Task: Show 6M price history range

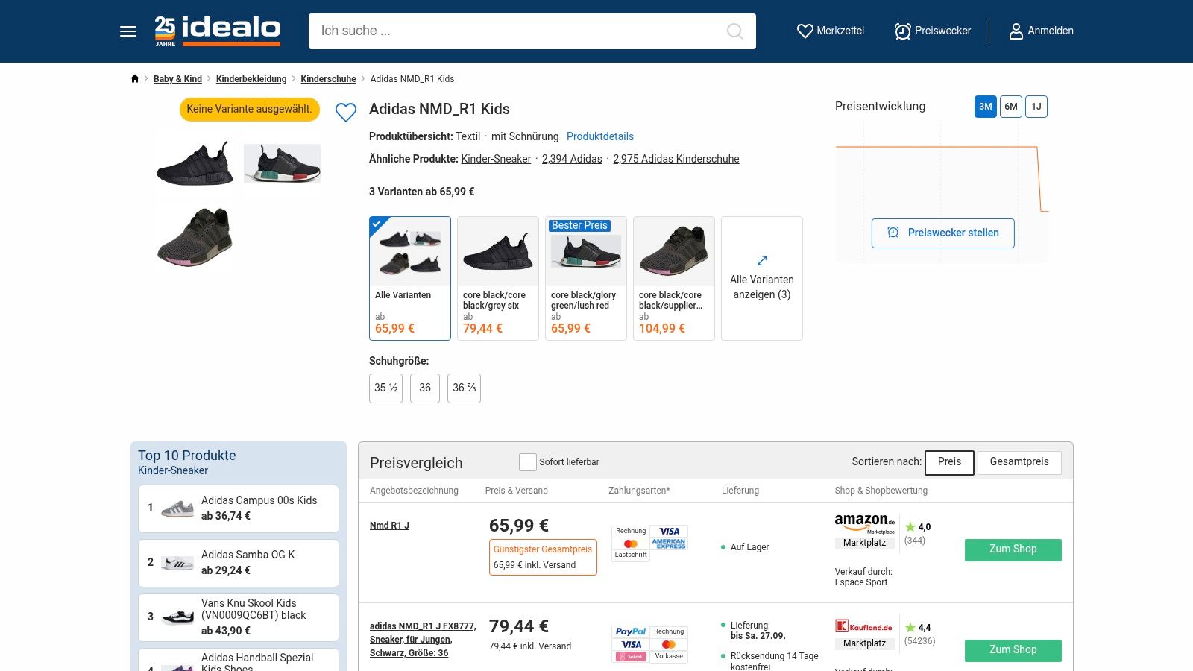Action: (1010, 107)
